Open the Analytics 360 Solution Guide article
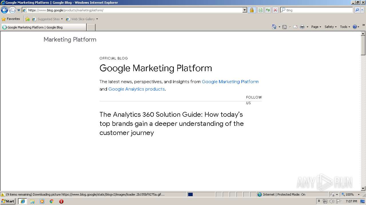The image size is (366, 205). pyautogui.click(x=172, y=124)
